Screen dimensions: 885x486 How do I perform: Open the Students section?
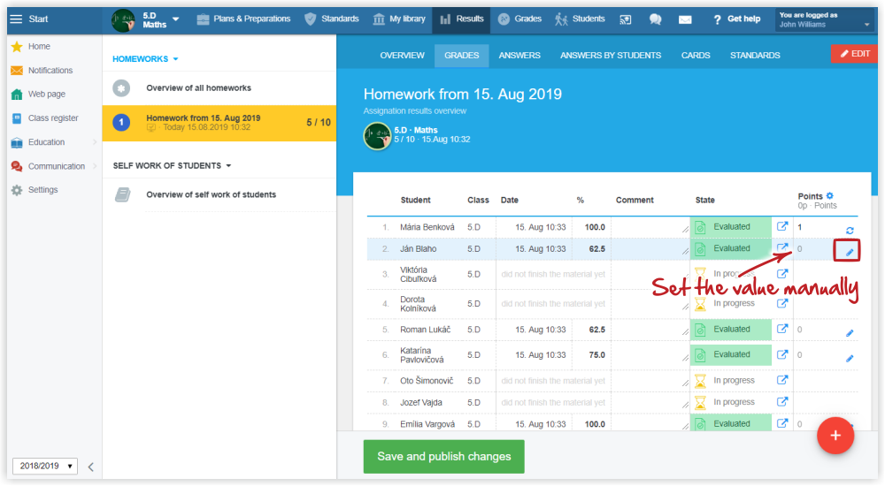click(x=579, y=19)
